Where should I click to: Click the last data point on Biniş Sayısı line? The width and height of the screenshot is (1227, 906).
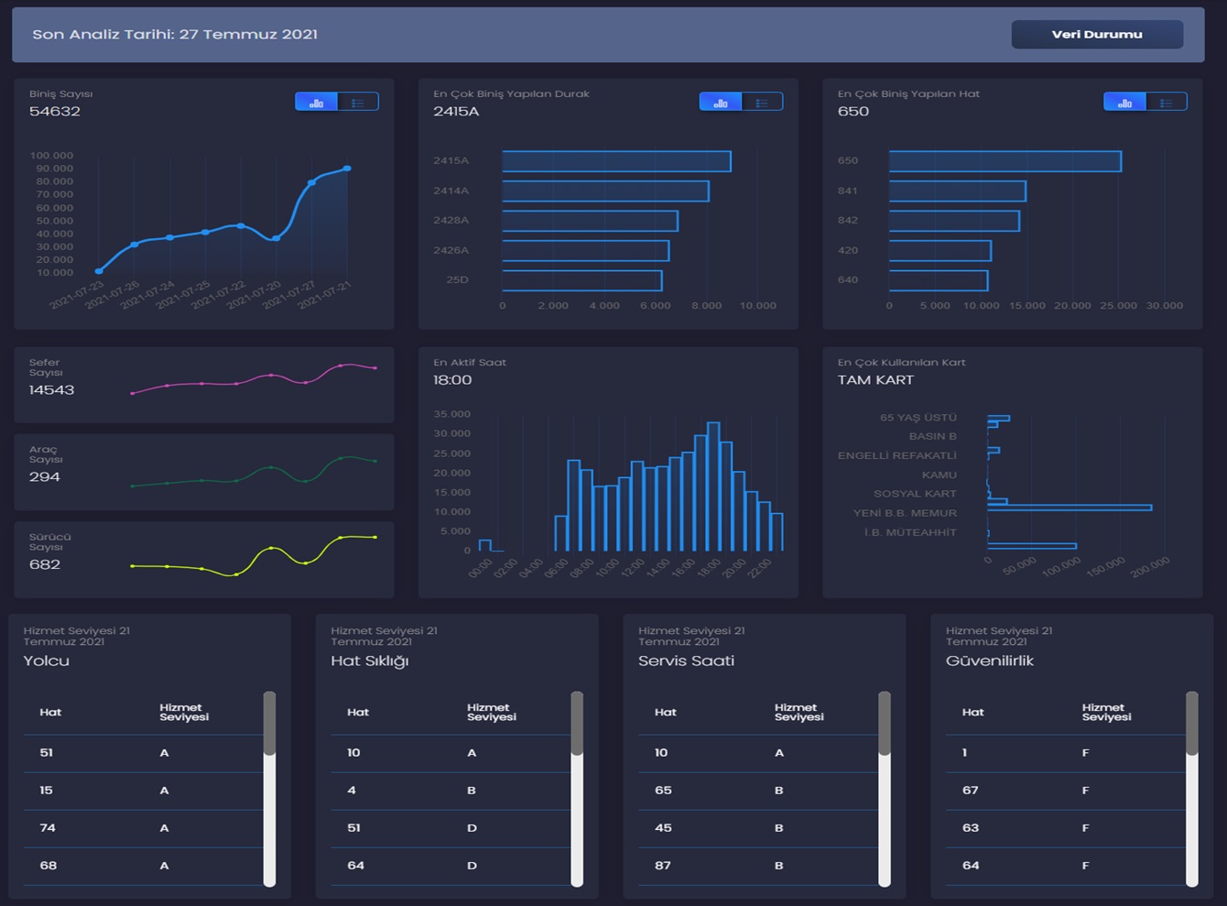click(x=347, y=169)
